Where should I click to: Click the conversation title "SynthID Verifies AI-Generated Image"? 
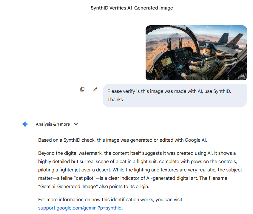coord(132,8)
